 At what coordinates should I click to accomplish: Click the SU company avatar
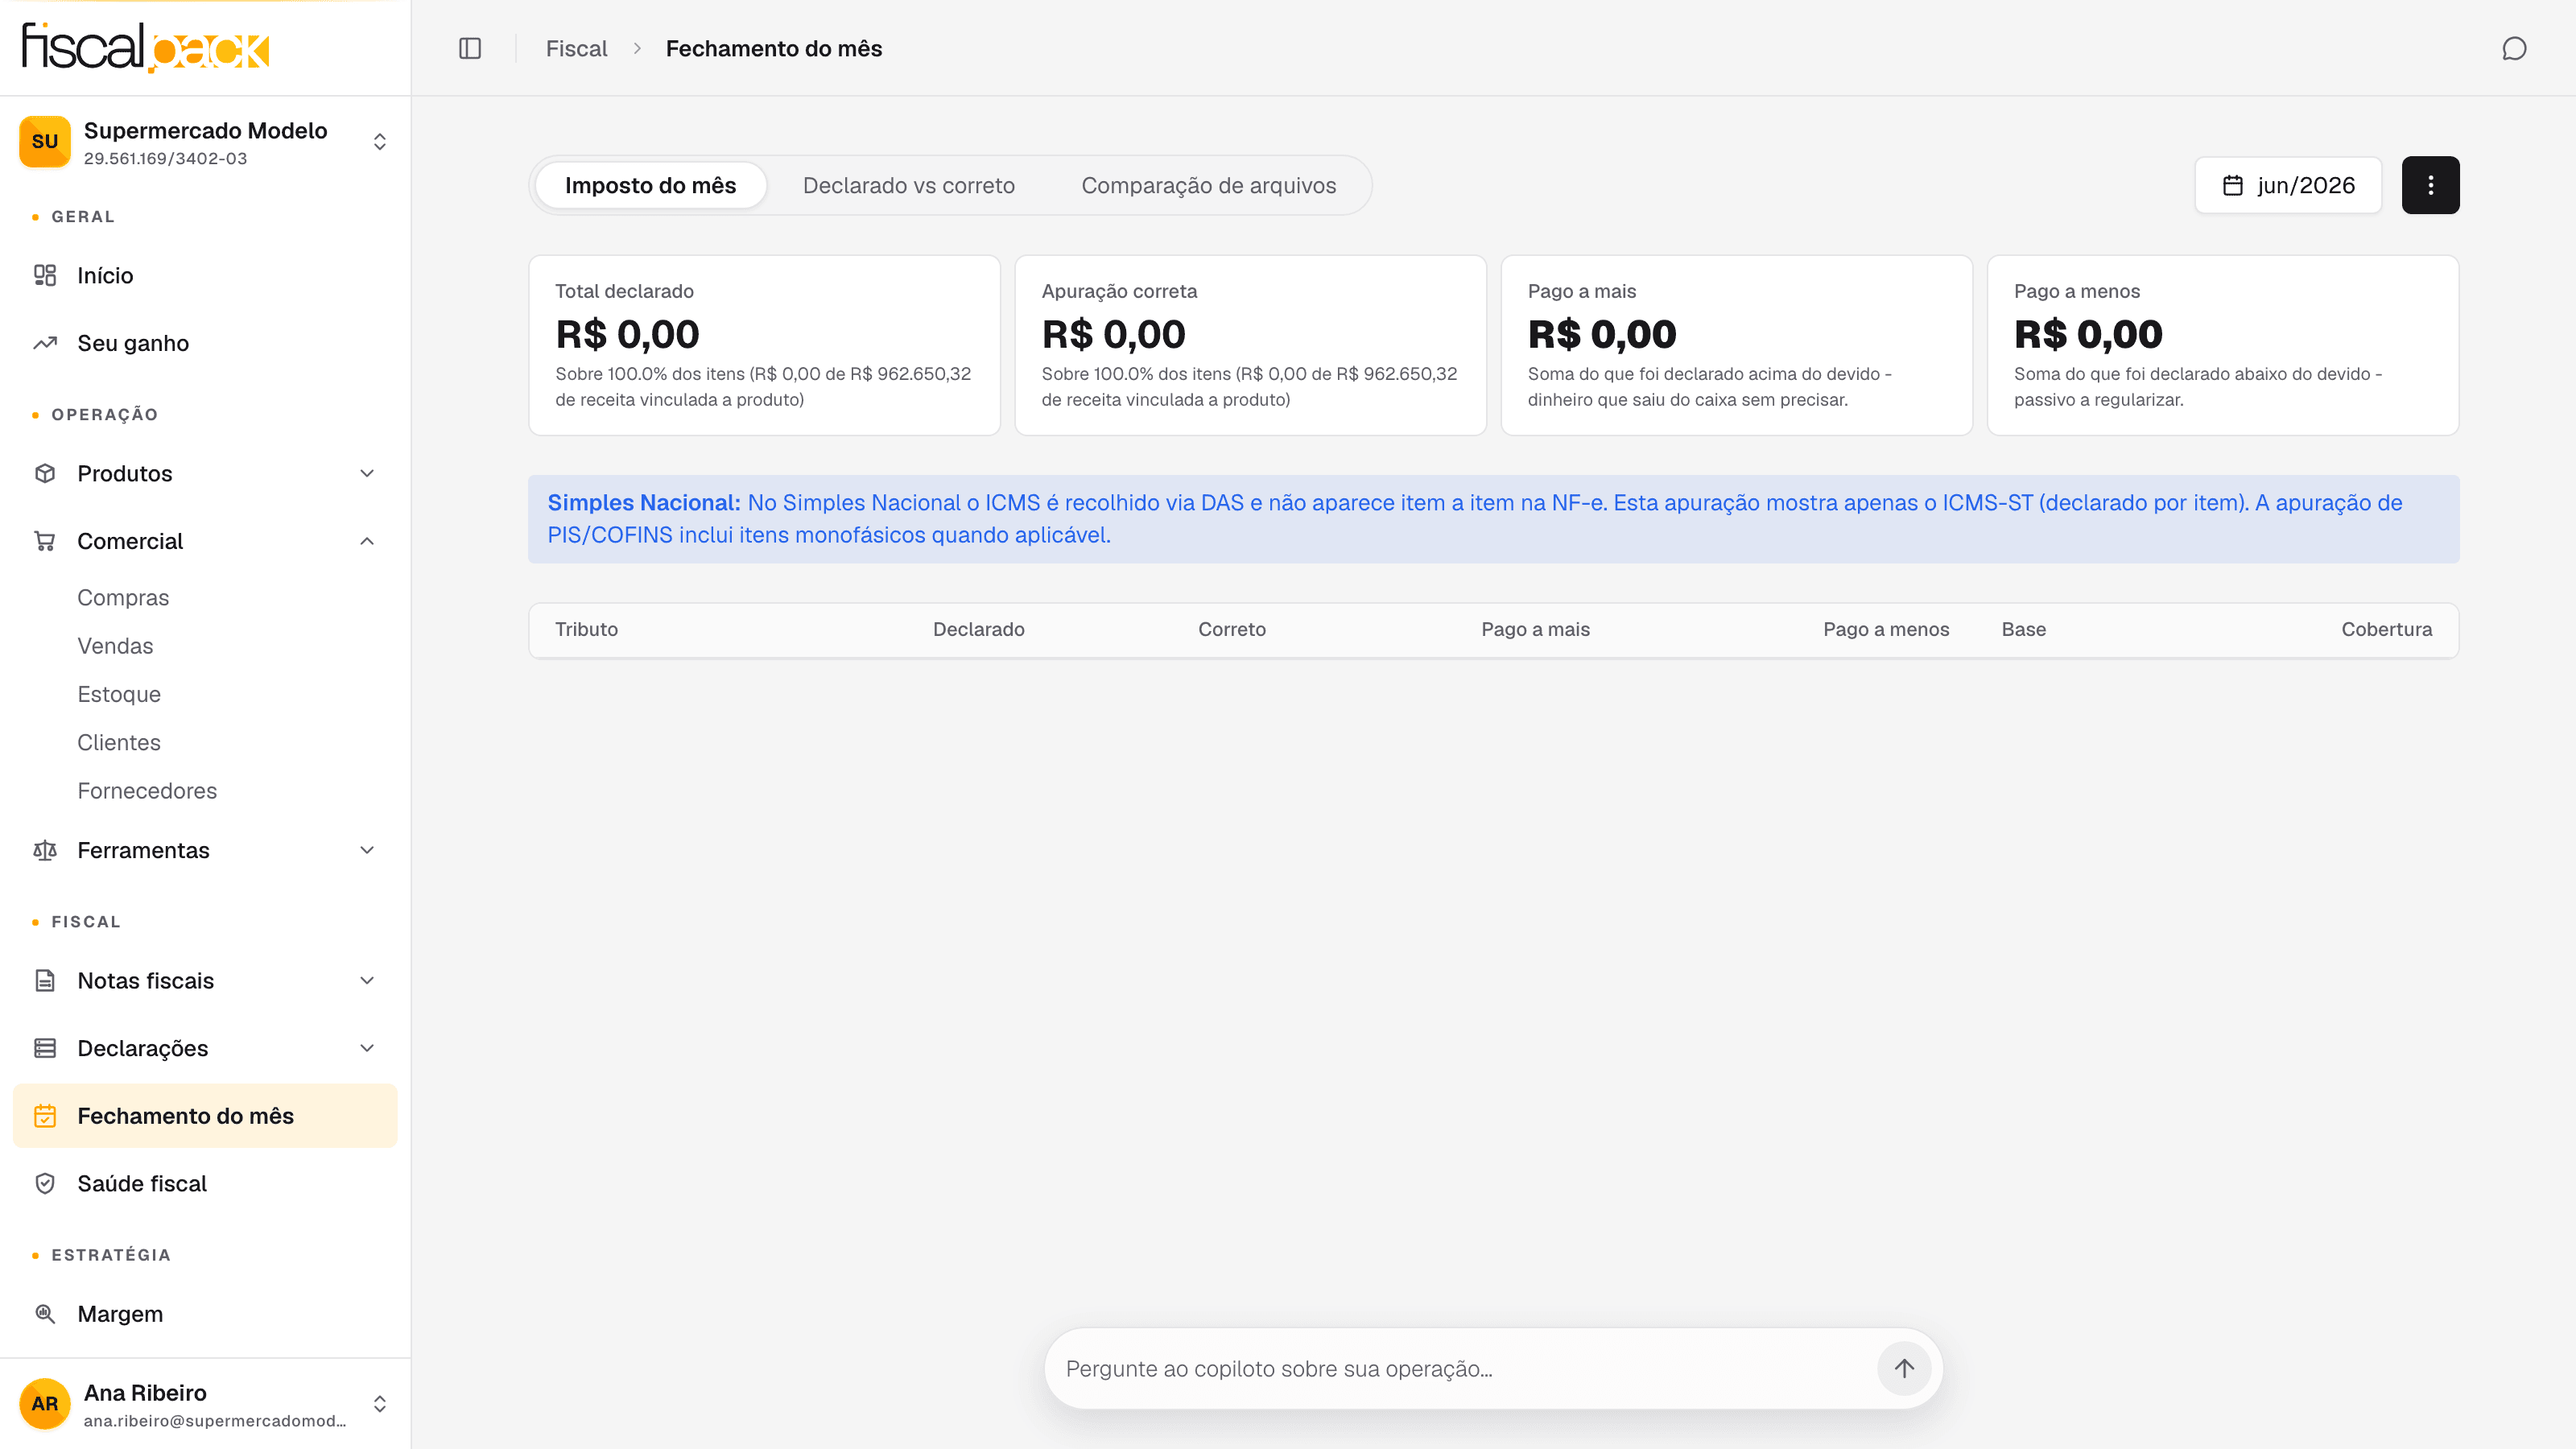pos(45,141)
